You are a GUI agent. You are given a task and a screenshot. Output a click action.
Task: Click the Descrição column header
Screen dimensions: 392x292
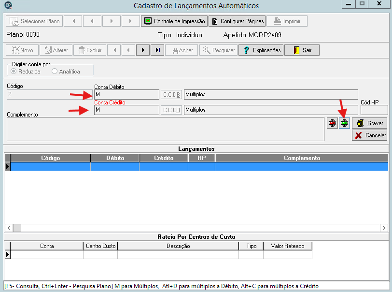178,246
